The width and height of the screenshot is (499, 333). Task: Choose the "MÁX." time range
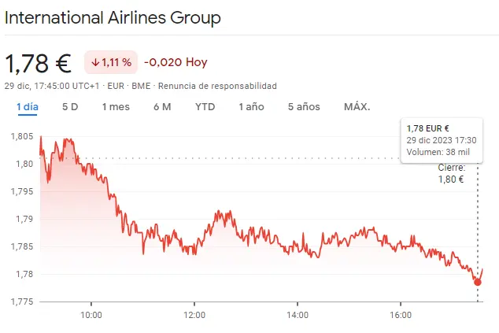(357, 107)
